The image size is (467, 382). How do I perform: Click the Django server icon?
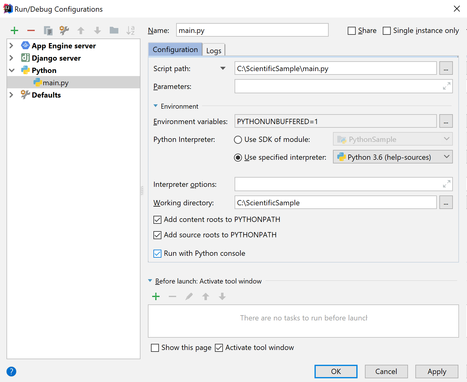(x=25, y=58)
